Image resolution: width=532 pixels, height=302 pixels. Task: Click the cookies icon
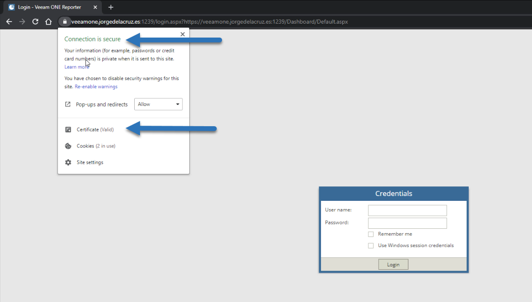[x=68, y=146]
